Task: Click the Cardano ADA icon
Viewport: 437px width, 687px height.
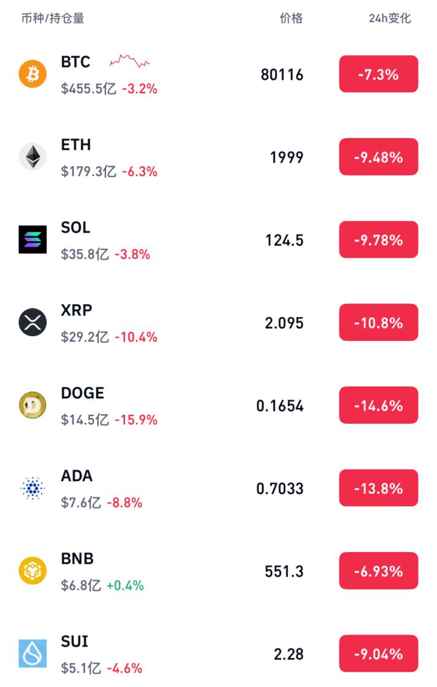Action: tap(32, 488)
